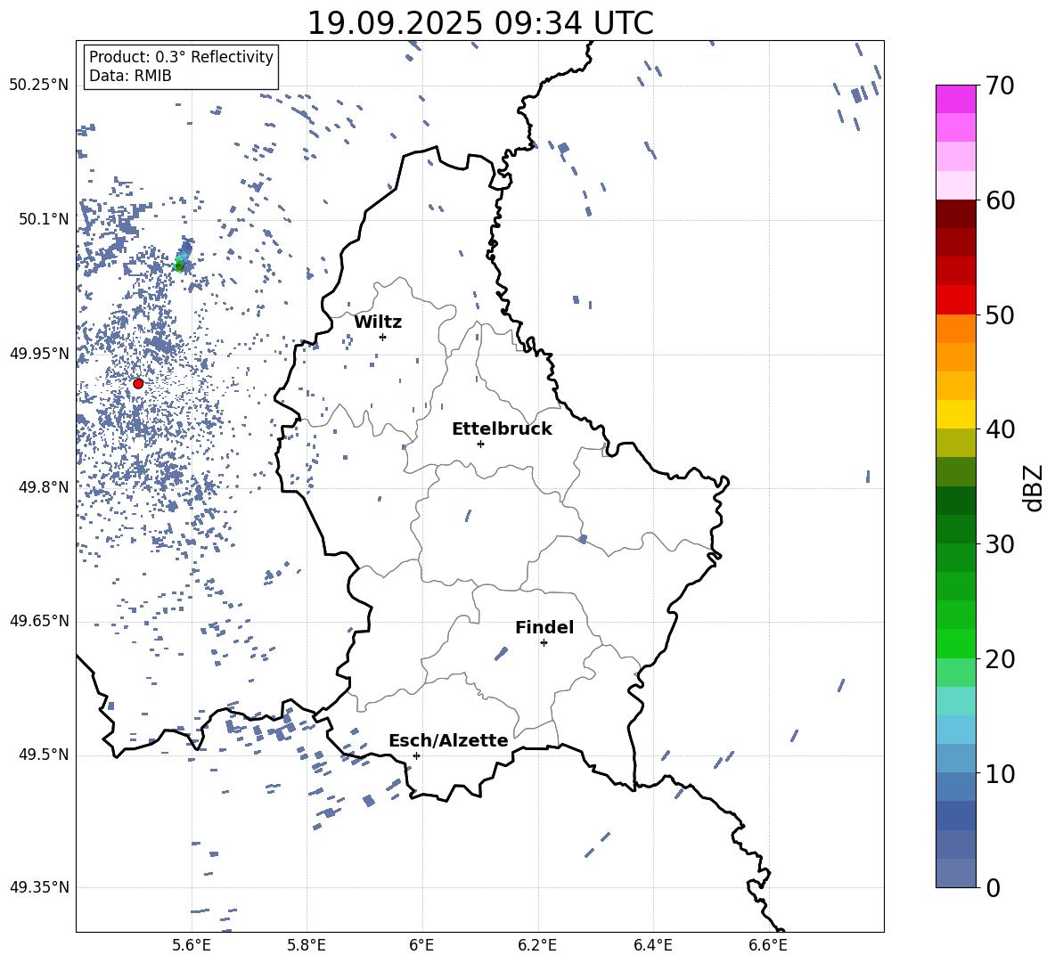Click the 50.25°N latitude label
The height and width of the screenshot is (963, 1055).
click(39, 86)
